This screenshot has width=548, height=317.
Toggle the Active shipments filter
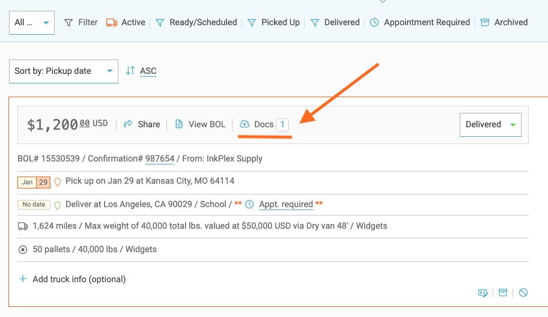click(126, 22)
